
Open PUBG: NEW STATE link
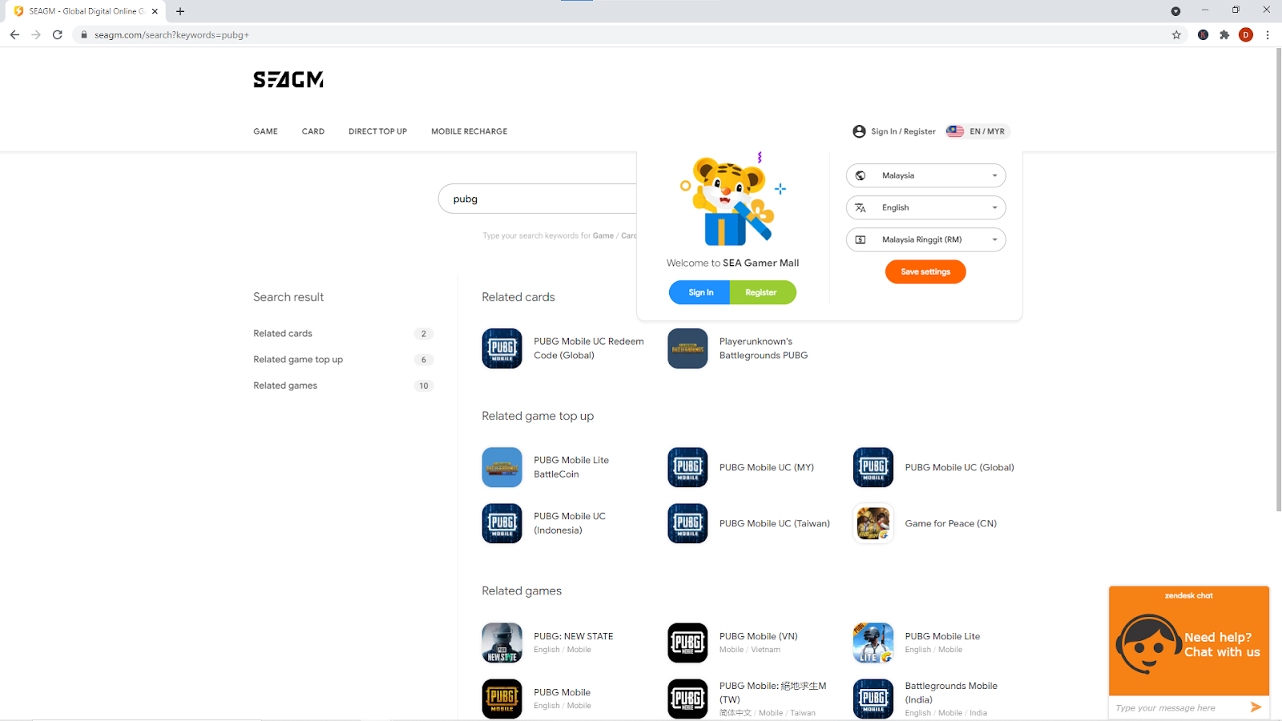click(x=574, y=636)
